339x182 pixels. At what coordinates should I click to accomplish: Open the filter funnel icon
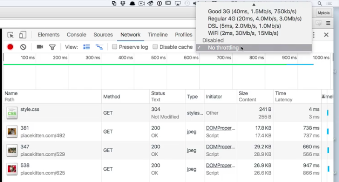coord(52,47)
